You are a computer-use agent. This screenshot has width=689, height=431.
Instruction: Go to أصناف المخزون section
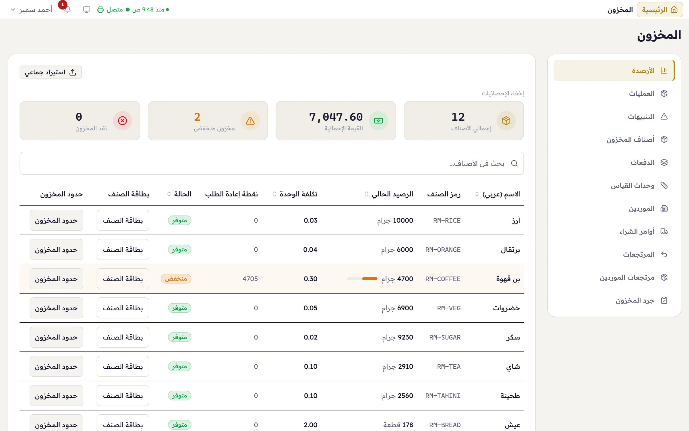coord(614,139)
